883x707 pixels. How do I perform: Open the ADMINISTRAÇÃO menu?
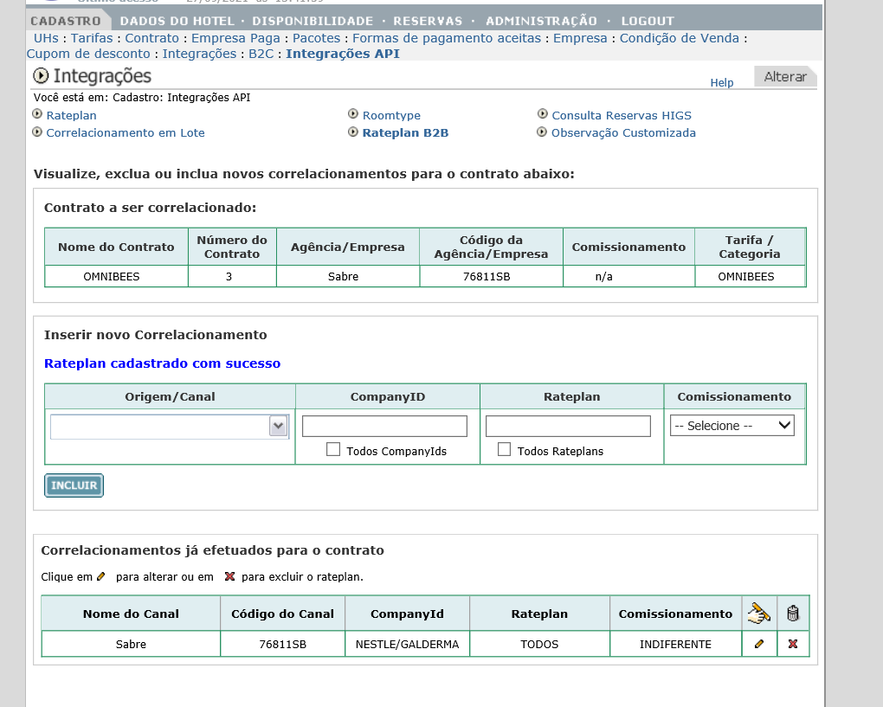541,22
